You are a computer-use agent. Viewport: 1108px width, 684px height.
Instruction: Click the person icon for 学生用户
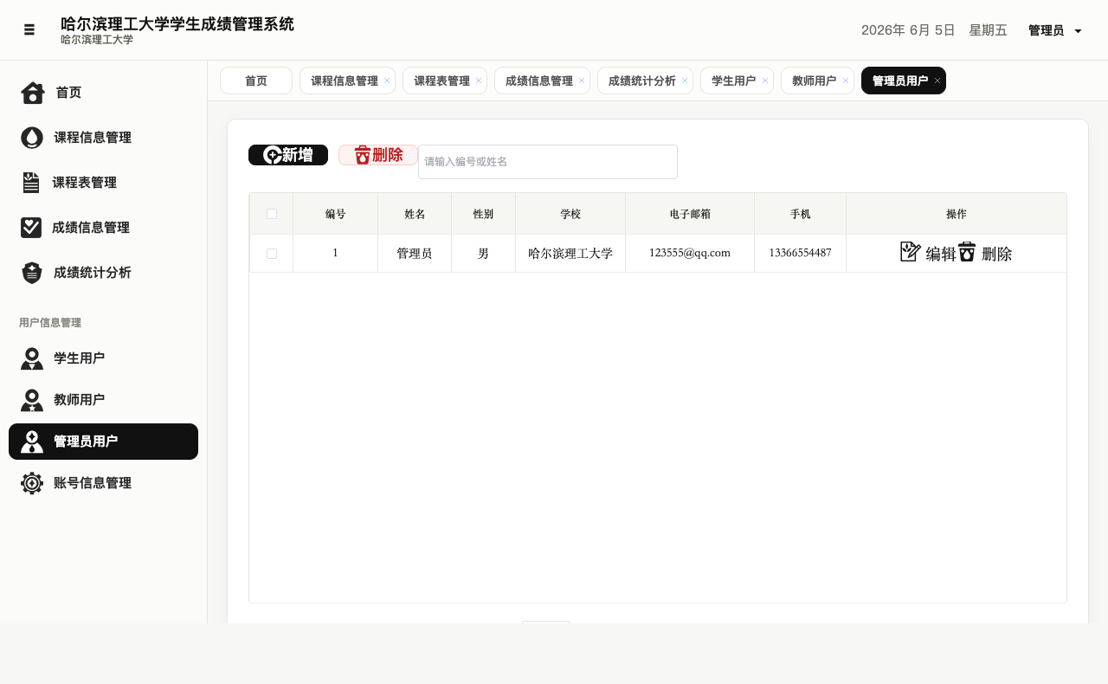click(32, 358)
